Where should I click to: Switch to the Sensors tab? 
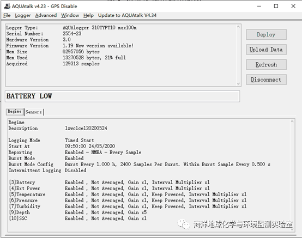pos(34,112)
